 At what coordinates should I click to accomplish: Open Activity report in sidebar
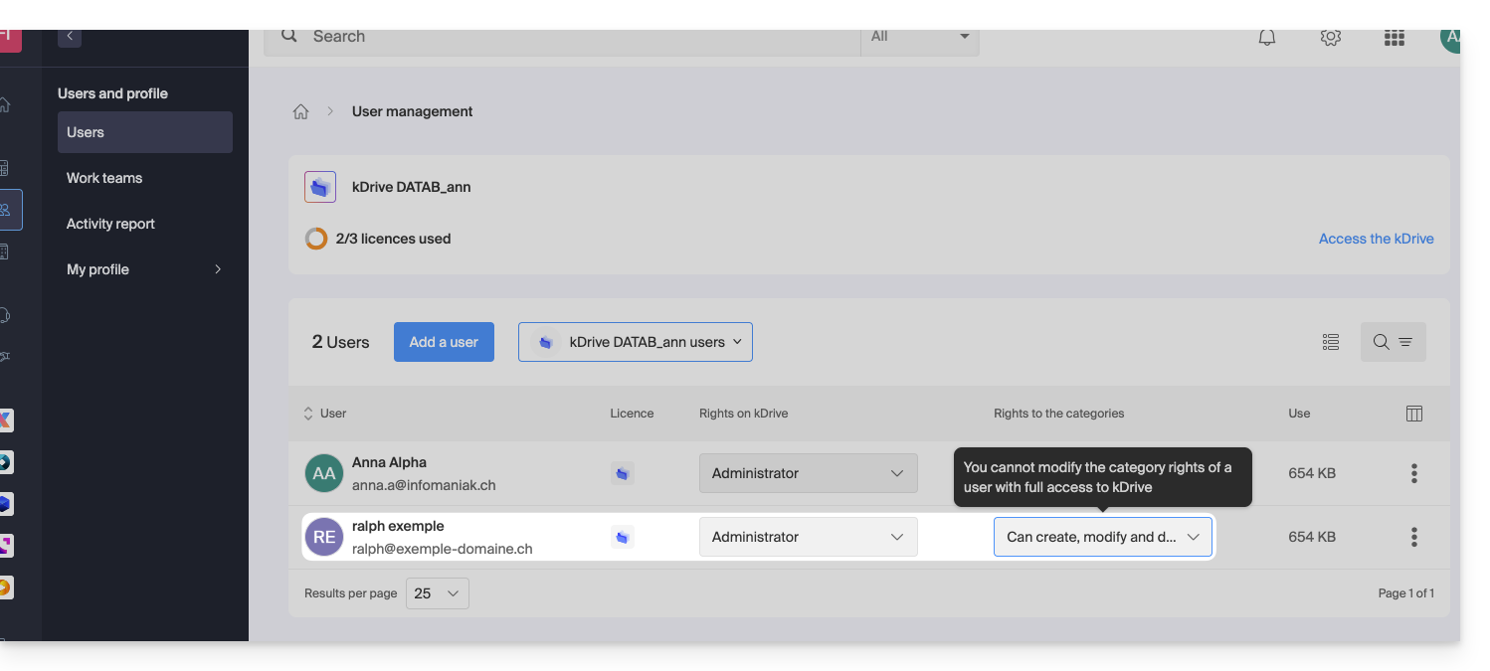click(x=110, y=224)
